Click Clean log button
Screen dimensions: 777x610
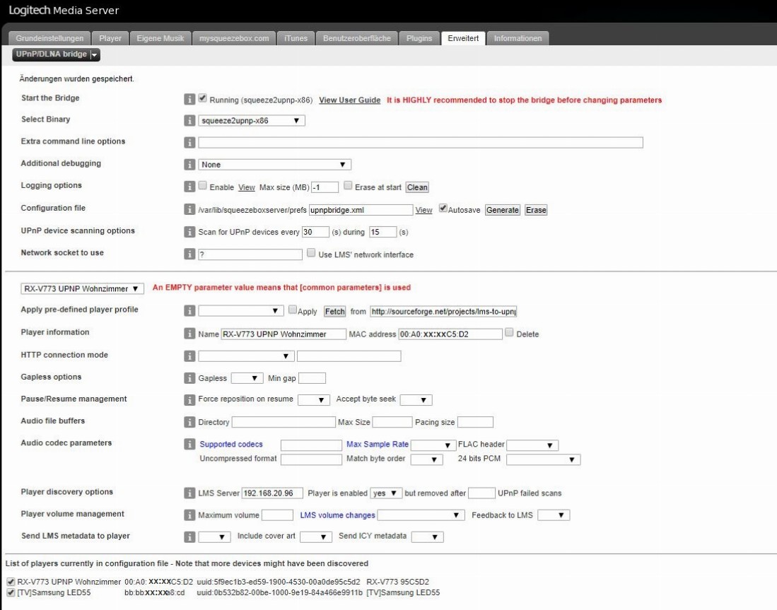pyautogui.click(x=417, y=187)
